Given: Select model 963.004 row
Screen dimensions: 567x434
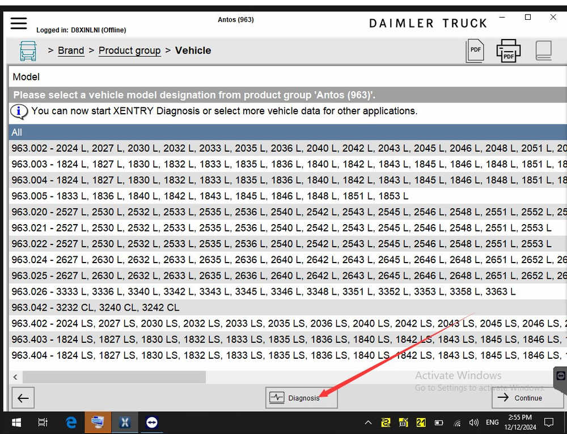Looking at the screenshot, I should click(x=288, y=180).
